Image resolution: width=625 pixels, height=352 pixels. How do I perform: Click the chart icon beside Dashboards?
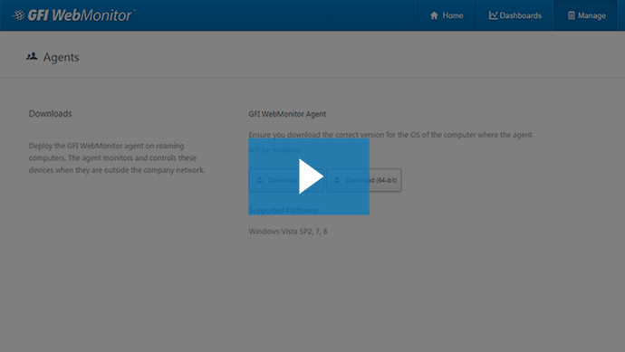tap(493, 15)
